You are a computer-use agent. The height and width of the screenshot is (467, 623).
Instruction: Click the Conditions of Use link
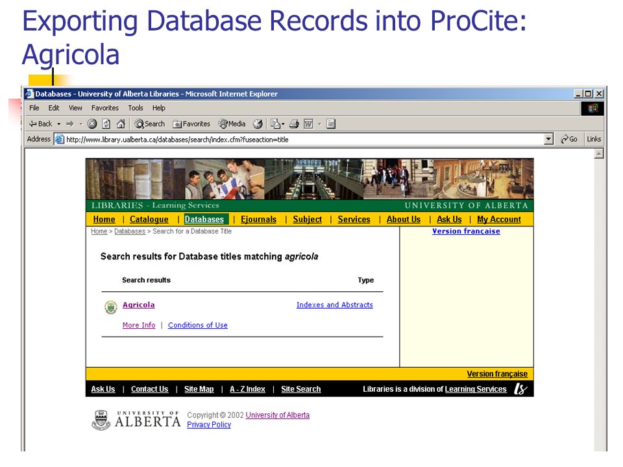pyautogui.click(x=198, y=325)
